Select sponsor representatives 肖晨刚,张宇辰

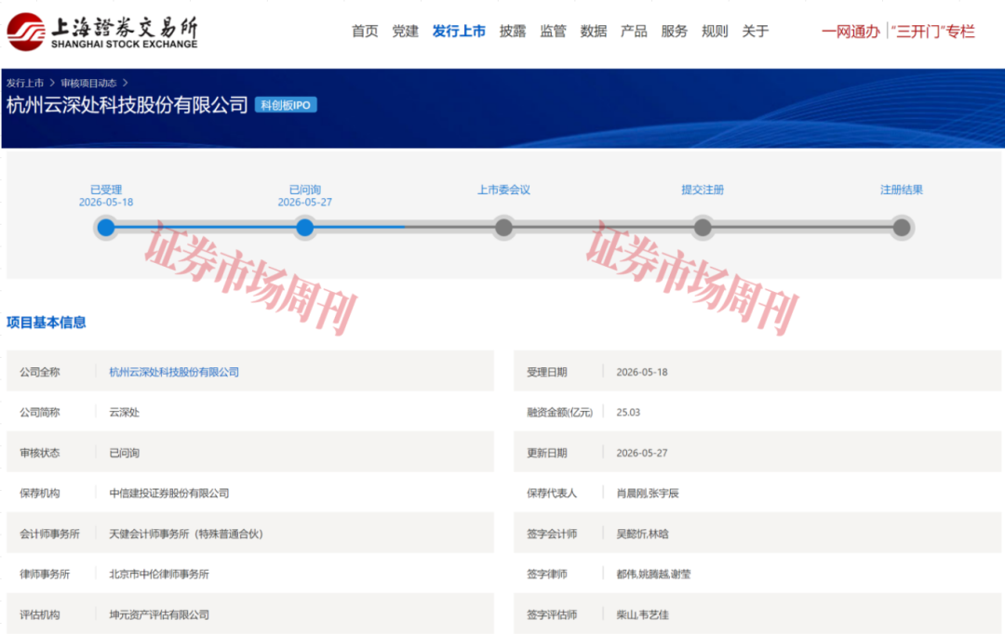click(648, 493)
